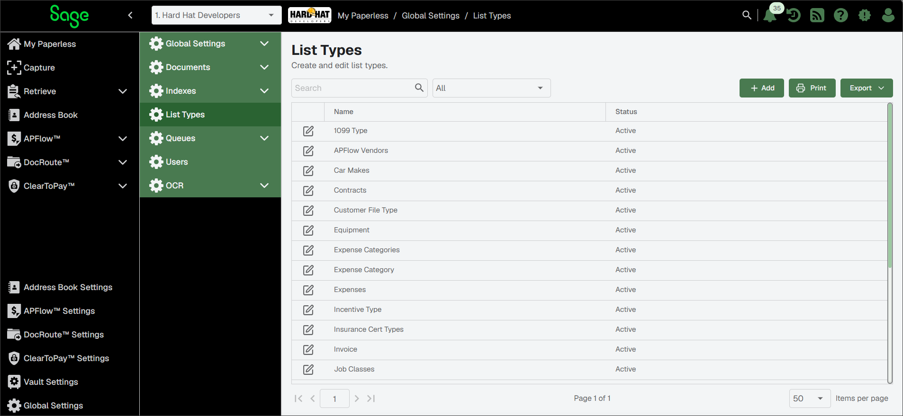Edit the Customer File Type row
The width and height of the screenshot is (903, 416).
(x=308, y=211)
